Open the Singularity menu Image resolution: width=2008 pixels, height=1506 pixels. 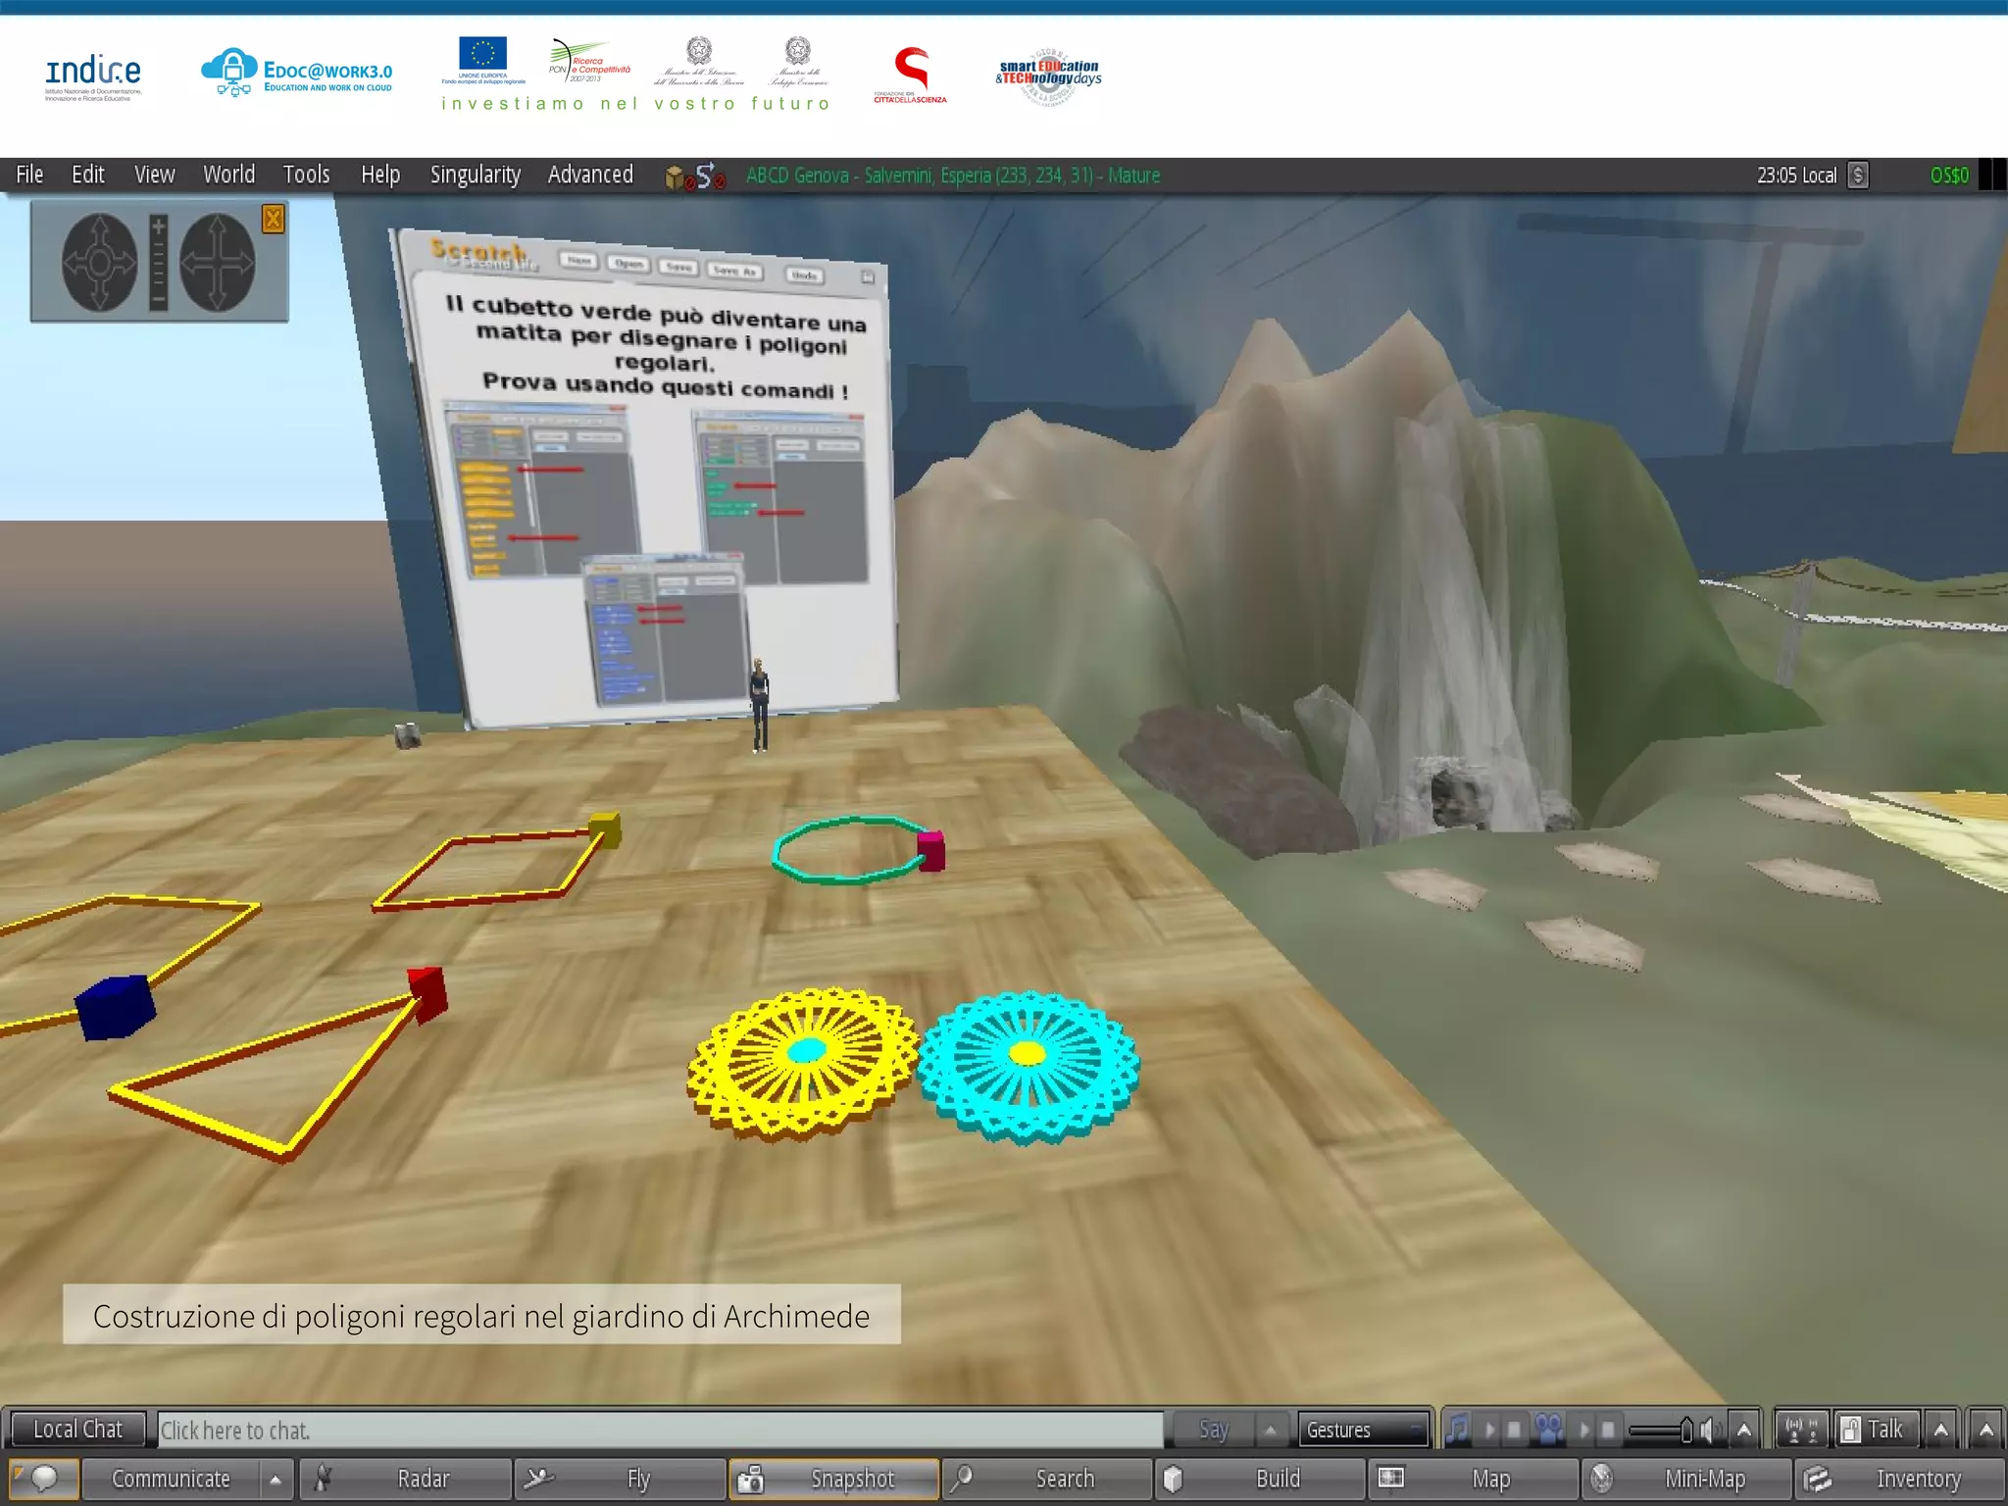click(475, 175)
